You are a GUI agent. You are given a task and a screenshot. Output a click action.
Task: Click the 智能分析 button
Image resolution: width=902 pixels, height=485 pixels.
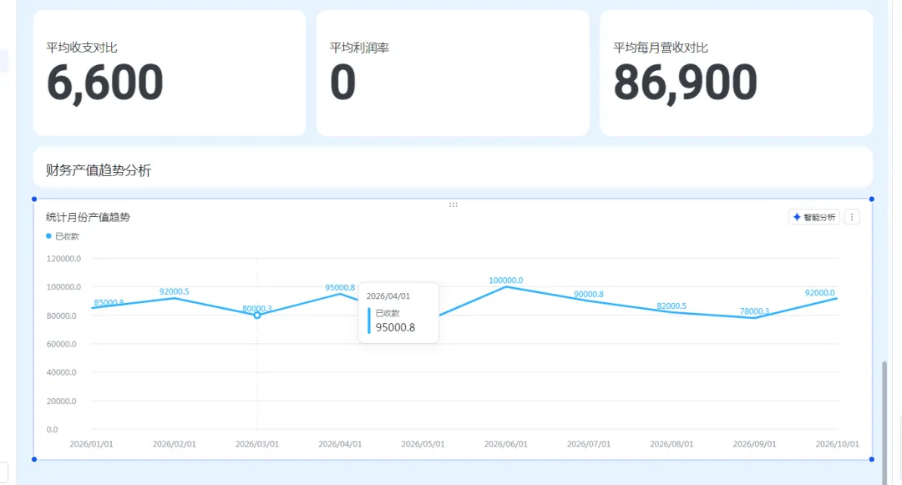[814, 217]
